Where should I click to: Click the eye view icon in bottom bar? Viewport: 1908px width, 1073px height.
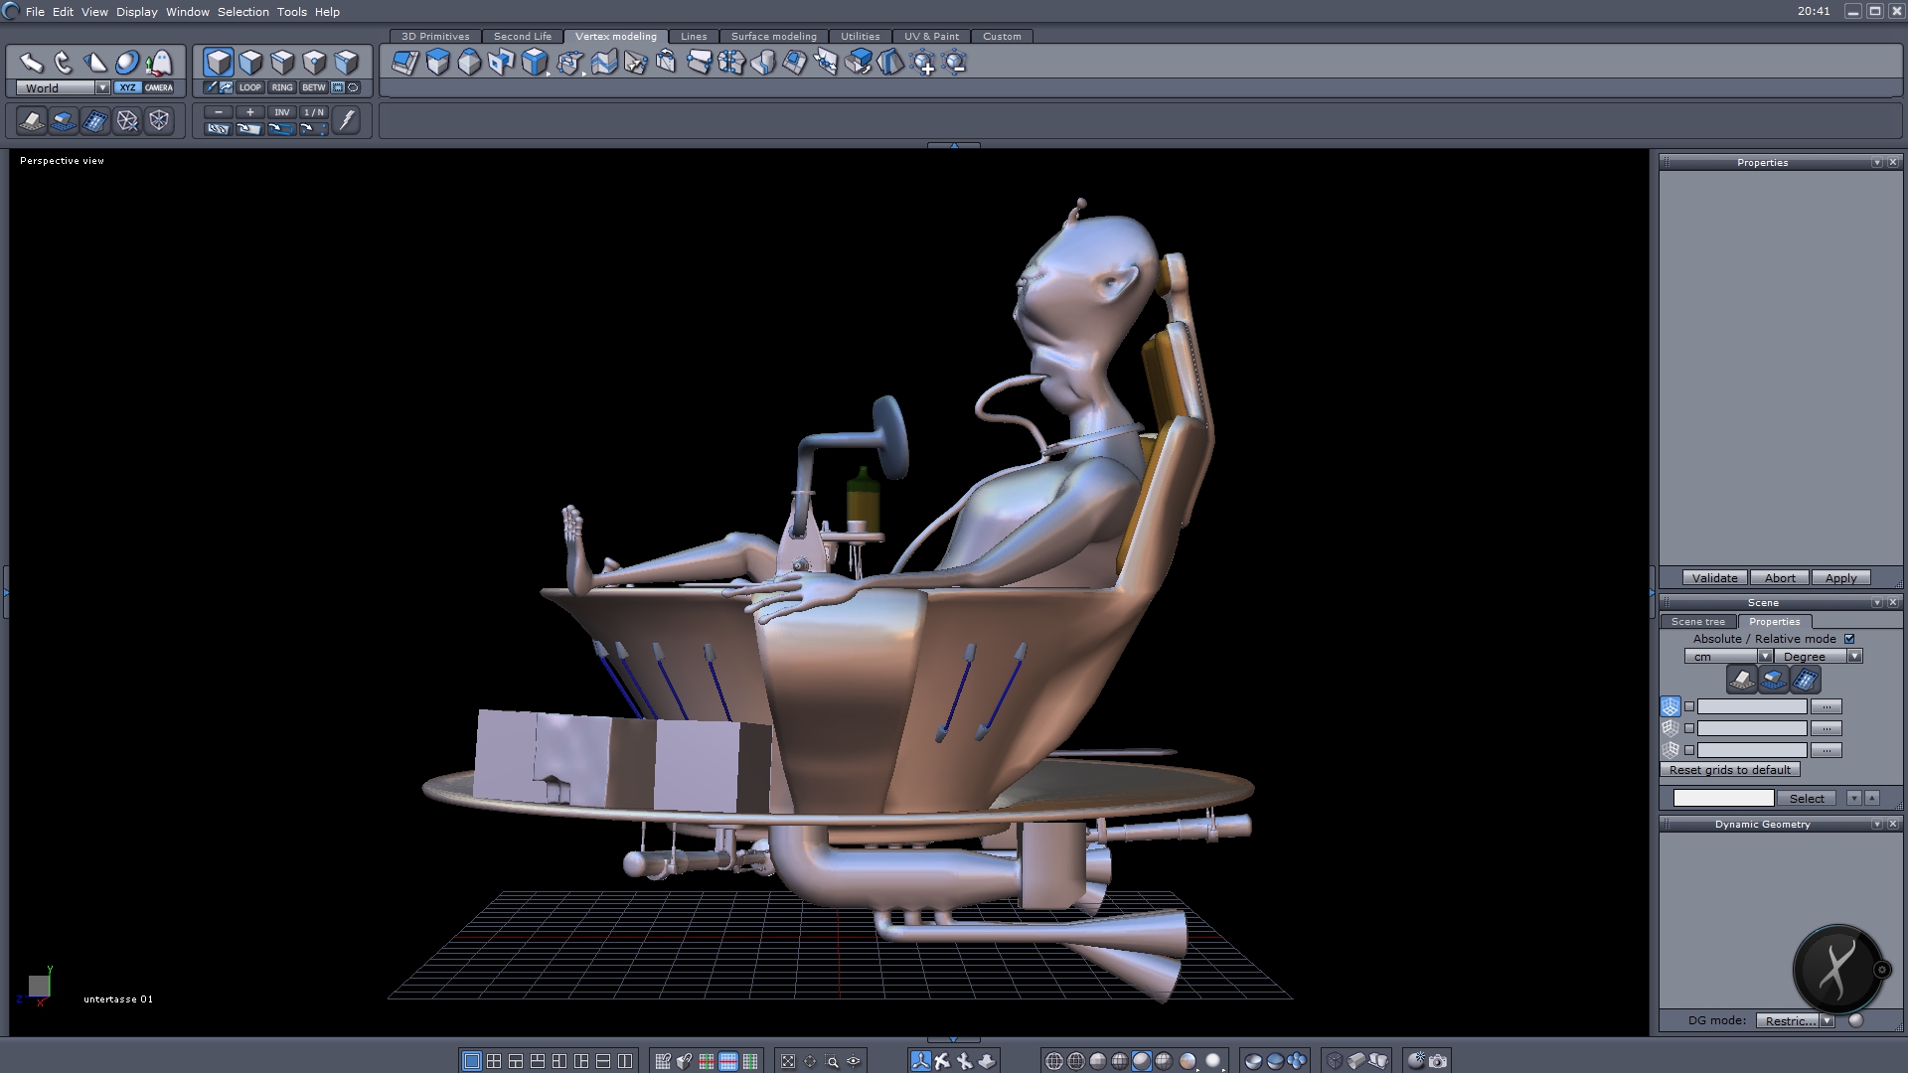854,1061
